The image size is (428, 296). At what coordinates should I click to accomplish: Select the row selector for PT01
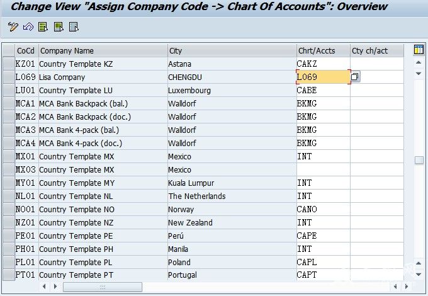point(9,275)
